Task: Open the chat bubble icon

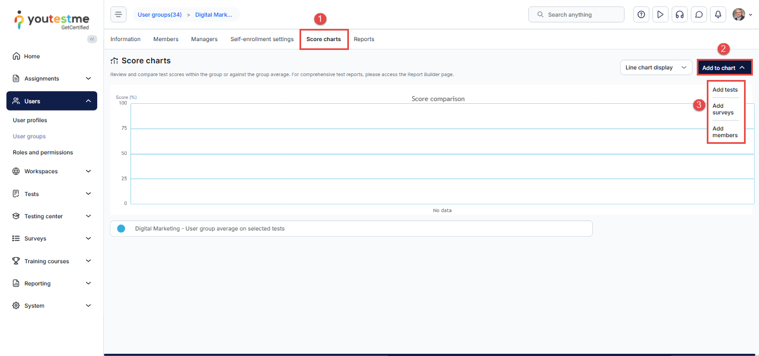Action: [698, 14]
